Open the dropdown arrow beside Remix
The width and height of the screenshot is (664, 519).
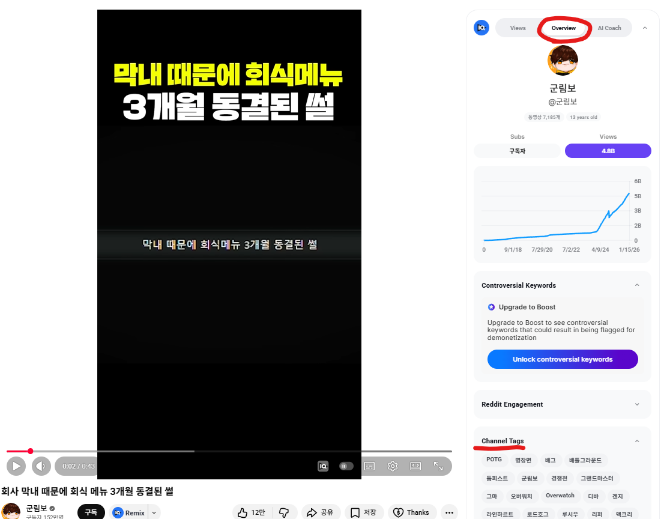coord(155,512)
